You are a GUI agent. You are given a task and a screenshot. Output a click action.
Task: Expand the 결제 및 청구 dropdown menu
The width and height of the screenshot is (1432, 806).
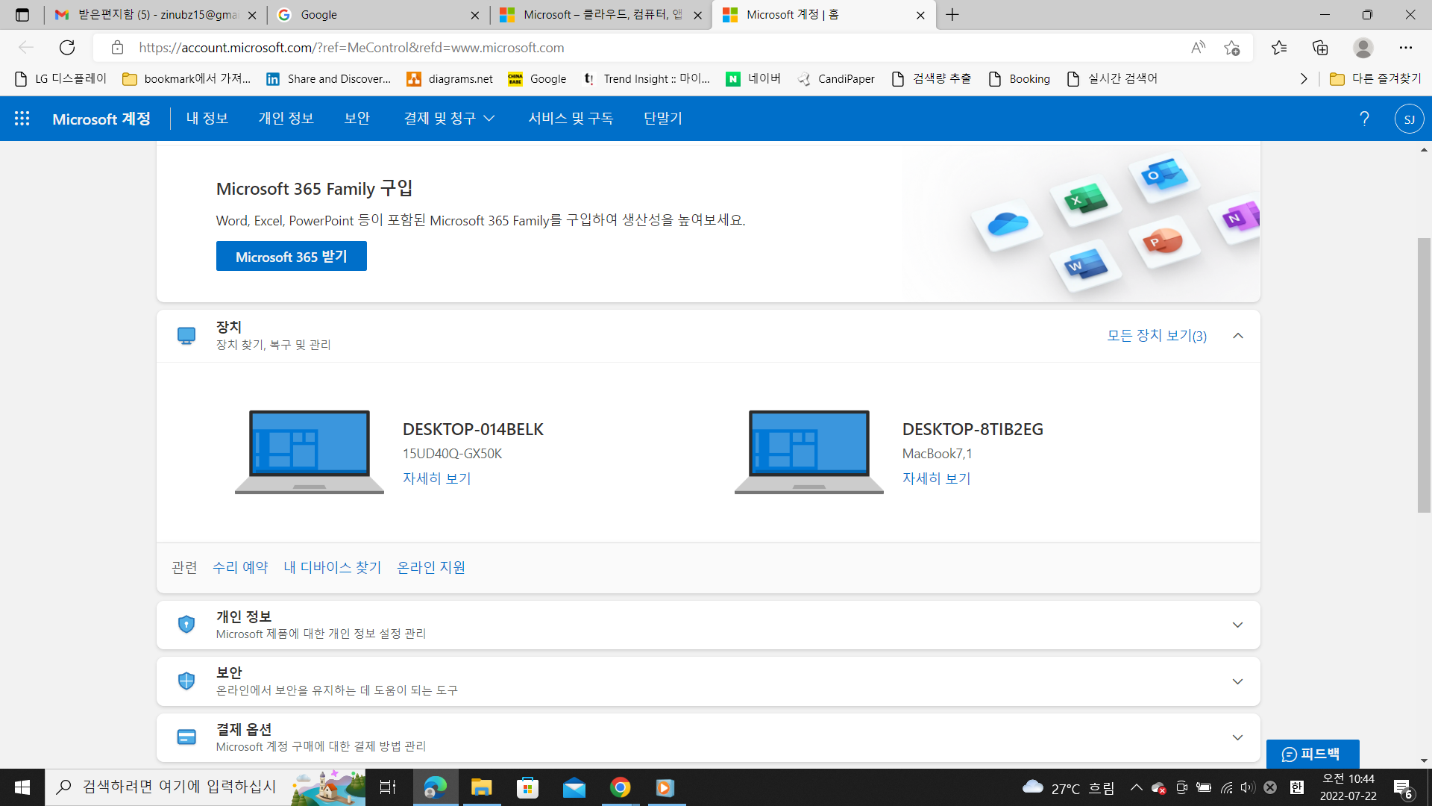(449, 119)
